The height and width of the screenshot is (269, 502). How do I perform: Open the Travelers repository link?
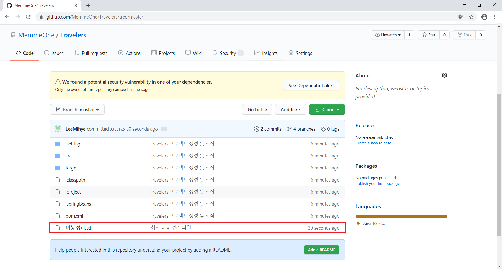73,35
